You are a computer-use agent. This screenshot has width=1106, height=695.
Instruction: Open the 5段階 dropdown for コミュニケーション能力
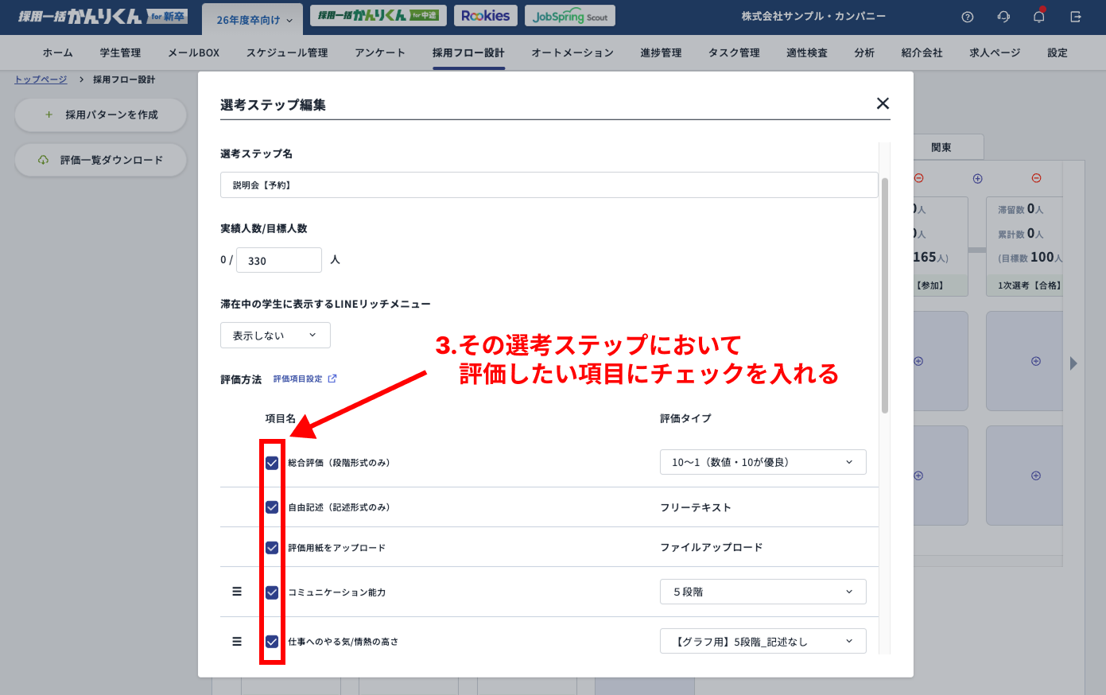763,592
